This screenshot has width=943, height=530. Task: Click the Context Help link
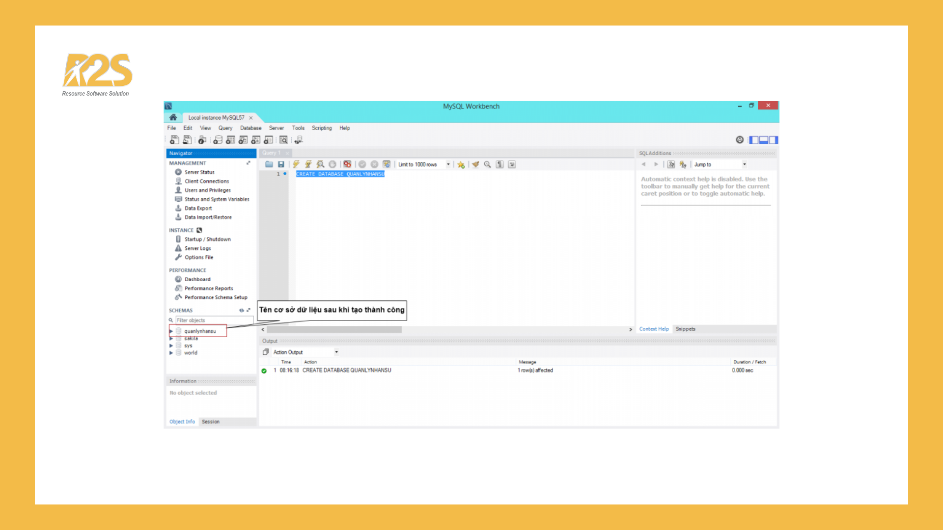654,329
